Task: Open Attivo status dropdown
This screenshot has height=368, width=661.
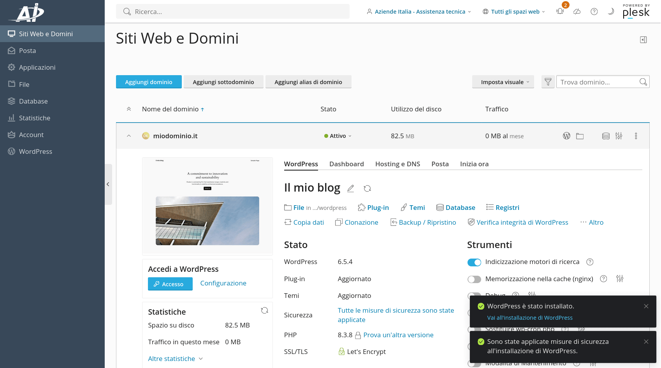Action: click(x=338, y=136)
